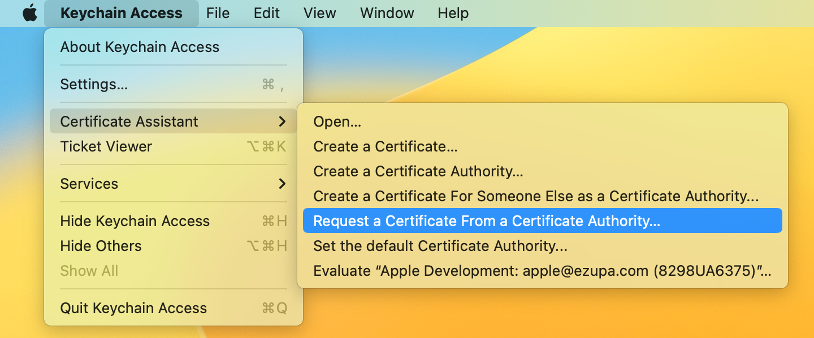Click the Keychain Access menu title
Viewport: 814px width, 338px height.
(122, 13)
